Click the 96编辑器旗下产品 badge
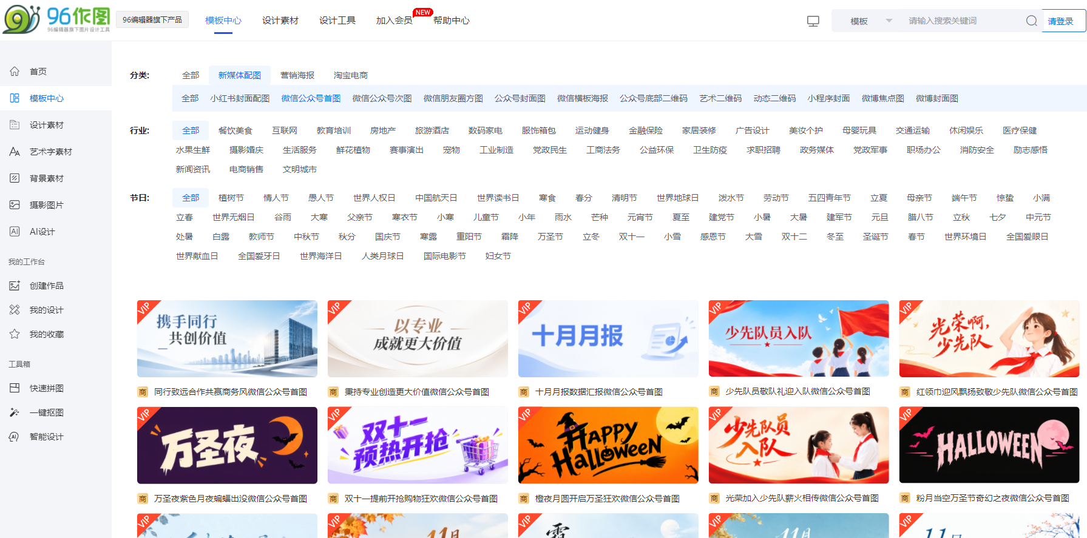 coord(152,19)
